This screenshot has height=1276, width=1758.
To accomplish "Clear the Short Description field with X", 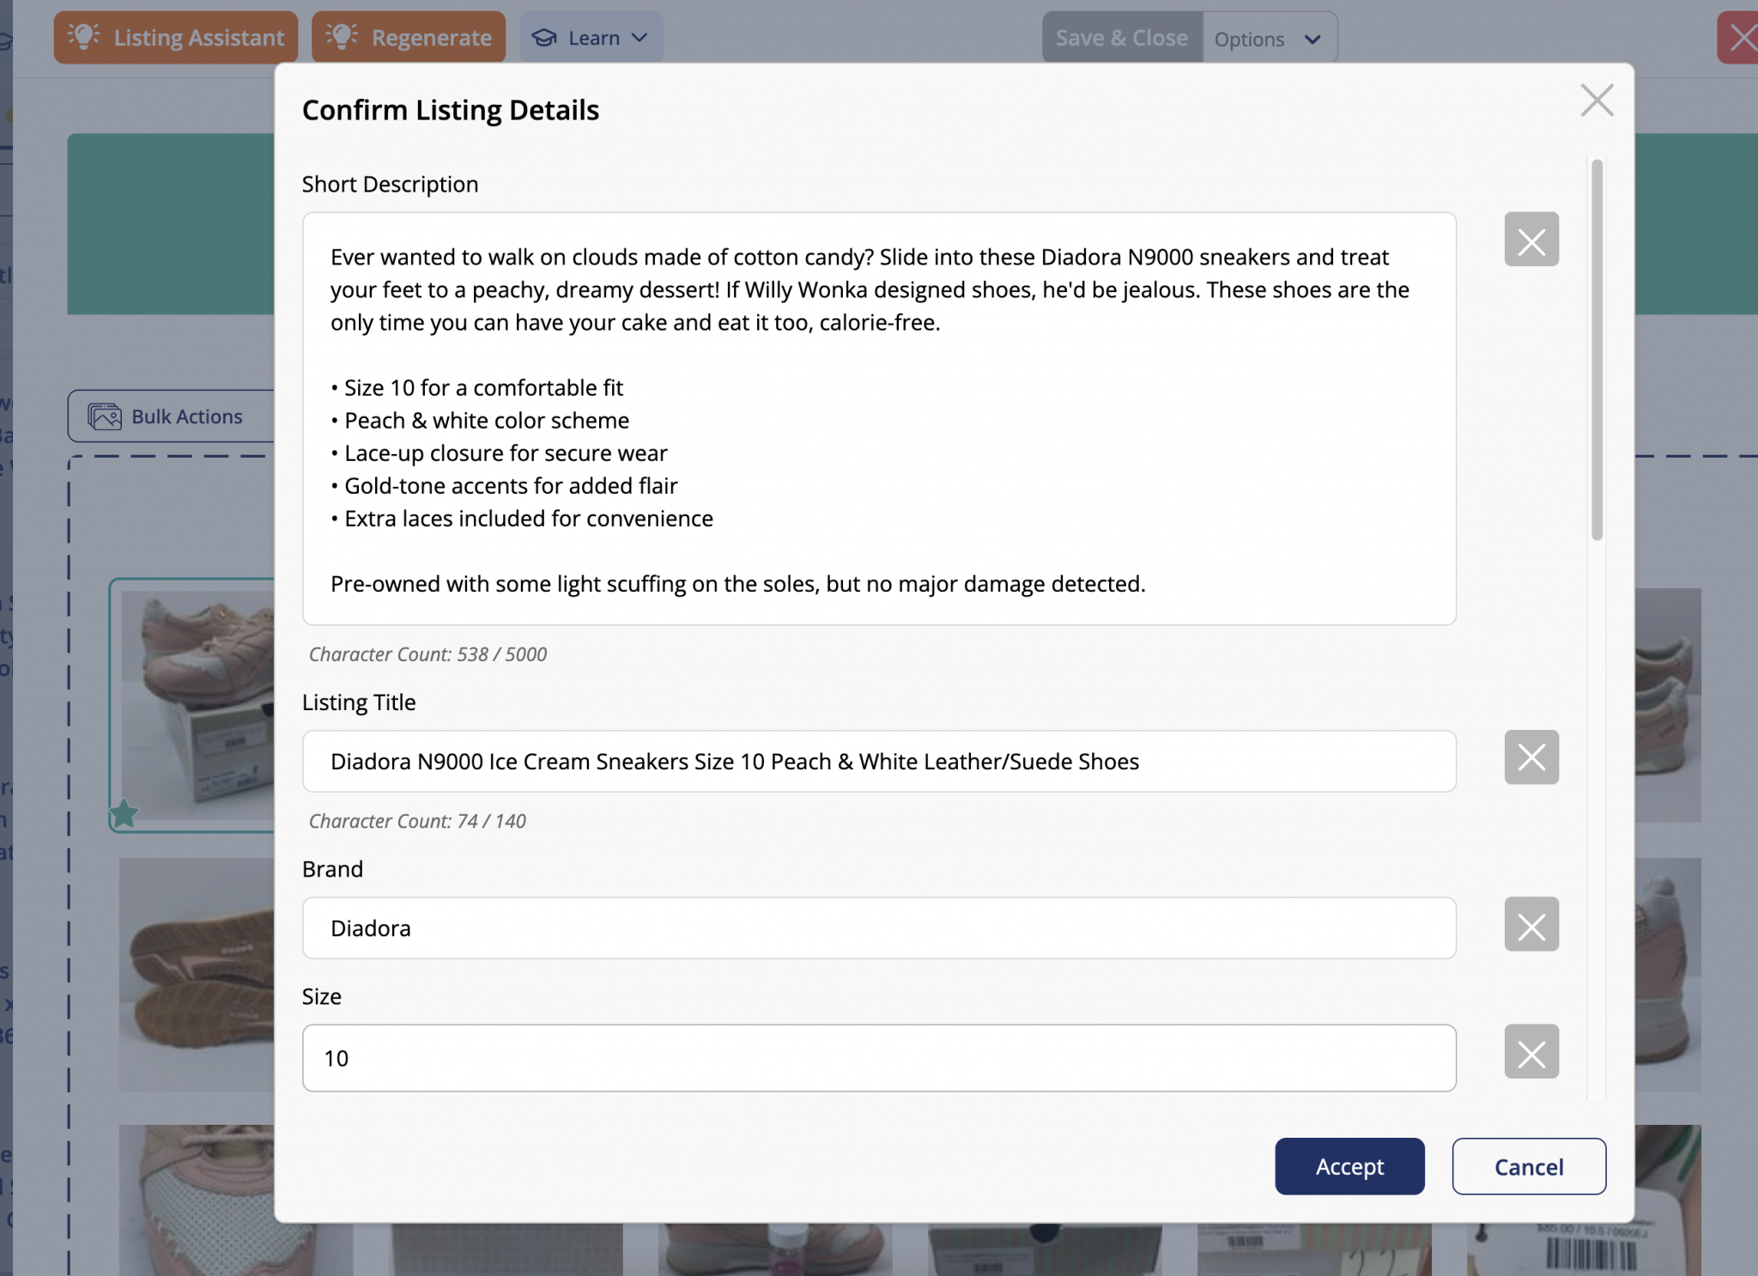I will pyautogui.click(x=1531, y=240).
